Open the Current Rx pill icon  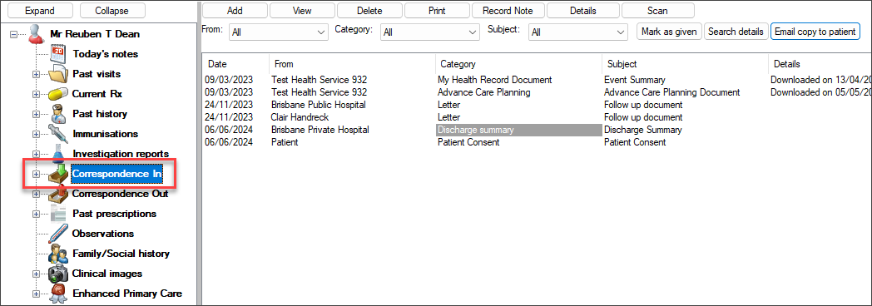click(x=58, y=94)
